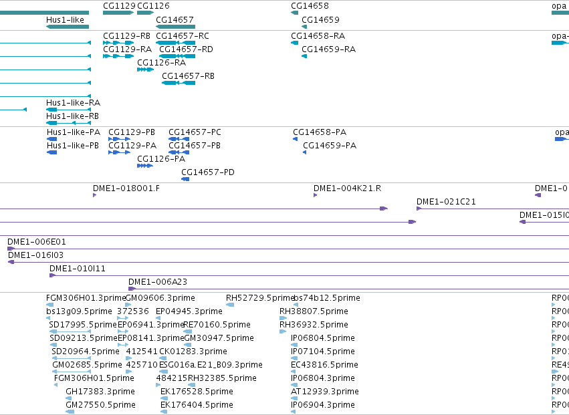569x415 pixels.
Task: Select the CG1129-RA transcript label
Action: coord(127,49)
